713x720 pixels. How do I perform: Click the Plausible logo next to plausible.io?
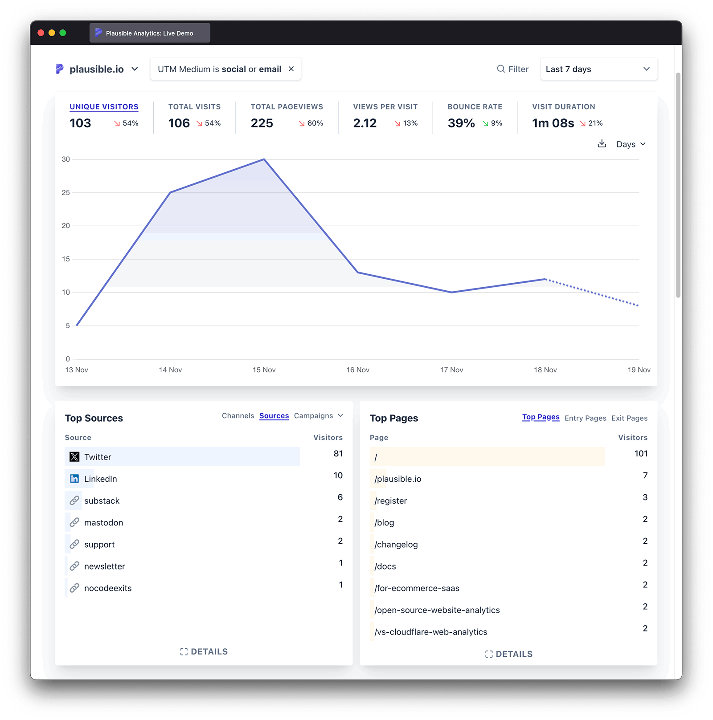(x=60, y=69)
